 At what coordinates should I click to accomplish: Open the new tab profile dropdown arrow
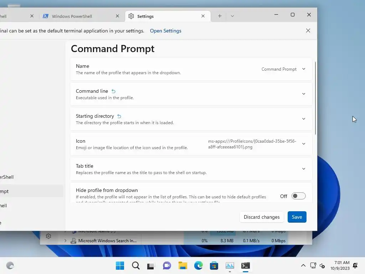coord(232,16)
